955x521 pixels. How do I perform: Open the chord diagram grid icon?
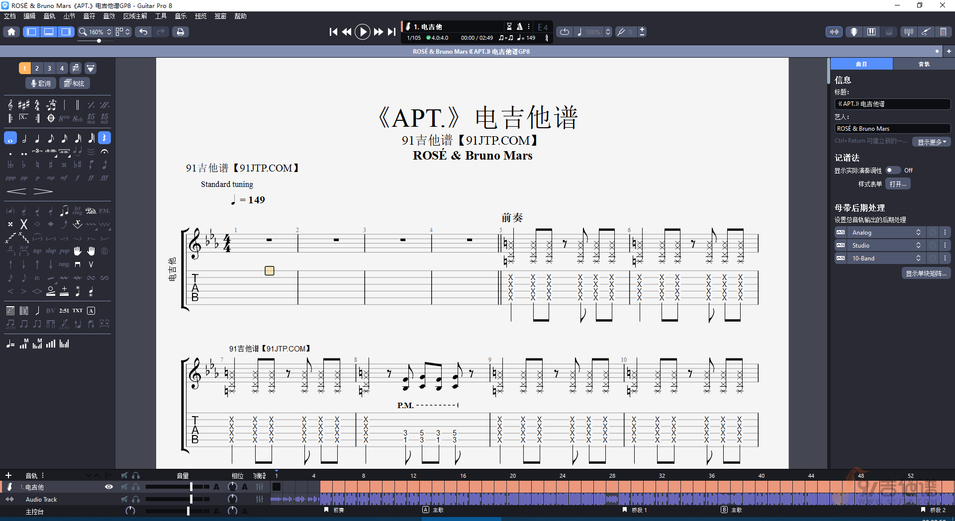tap(10, 311)
